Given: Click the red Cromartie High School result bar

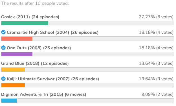Looking at the screenshot, I should coord(17,39).
